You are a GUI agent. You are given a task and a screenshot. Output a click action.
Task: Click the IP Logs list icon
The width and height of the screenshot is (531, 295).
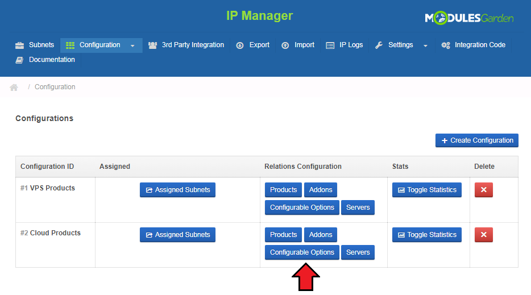coord(330,45)
